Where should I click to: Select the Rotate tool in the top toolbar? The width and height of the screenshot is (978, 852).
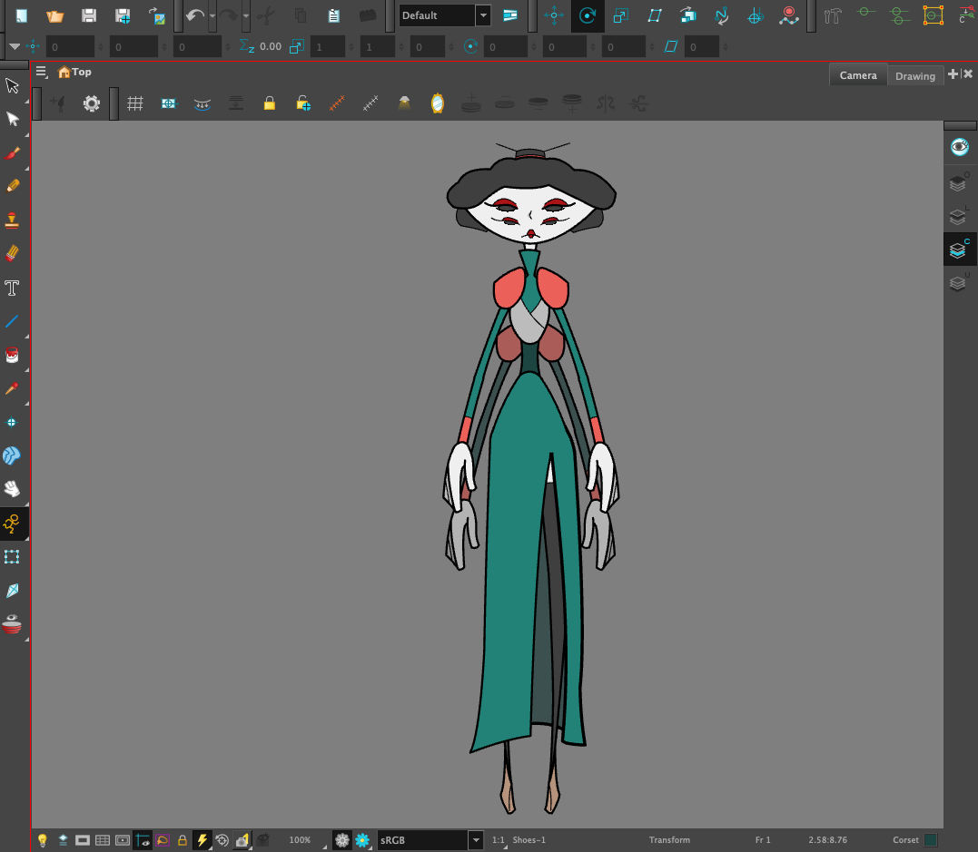pyautogui.click(x=588, y=15)
